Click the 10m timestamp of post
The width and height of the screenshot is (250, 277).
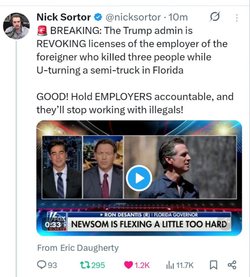point(179,17)
